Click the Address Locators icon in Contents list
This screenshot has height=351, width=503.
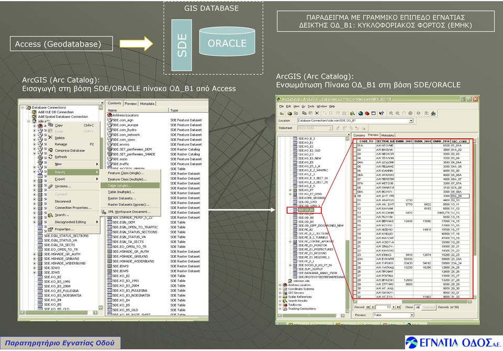110,115
